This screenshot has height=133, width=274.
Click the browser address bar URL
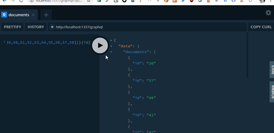[x=59, y=1]
